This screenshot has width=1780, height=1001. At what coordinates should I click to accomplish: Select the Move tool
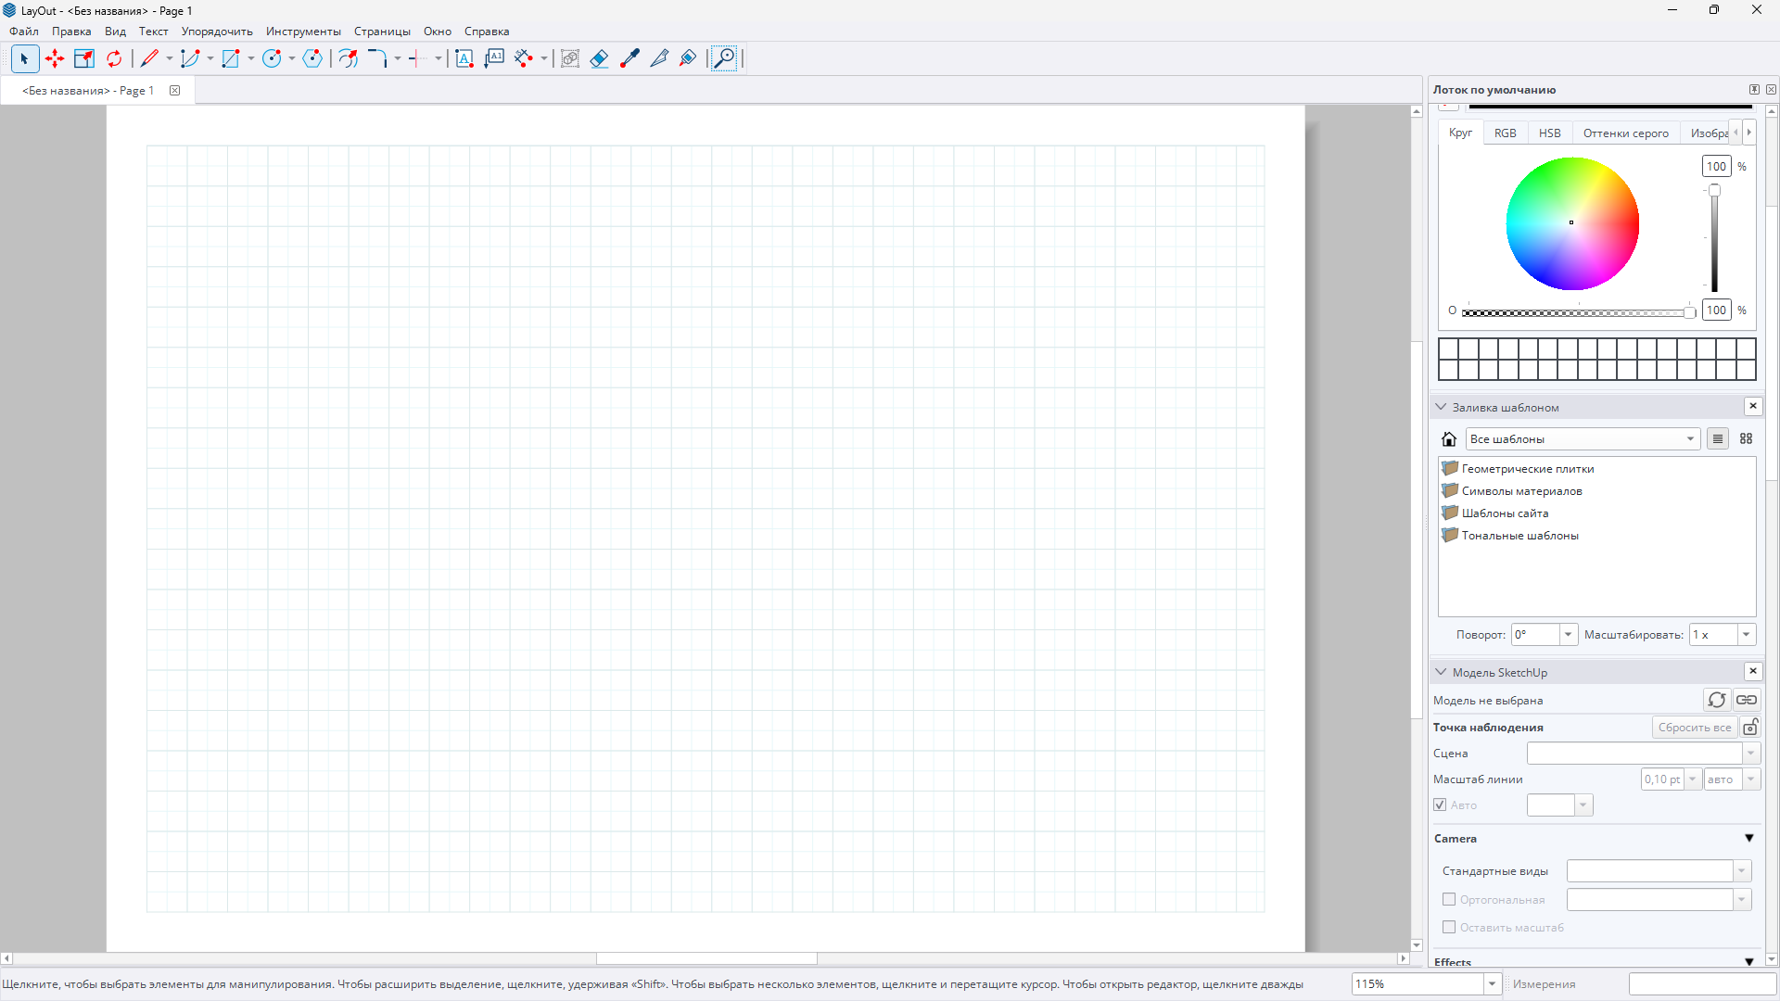pos(55,58)
